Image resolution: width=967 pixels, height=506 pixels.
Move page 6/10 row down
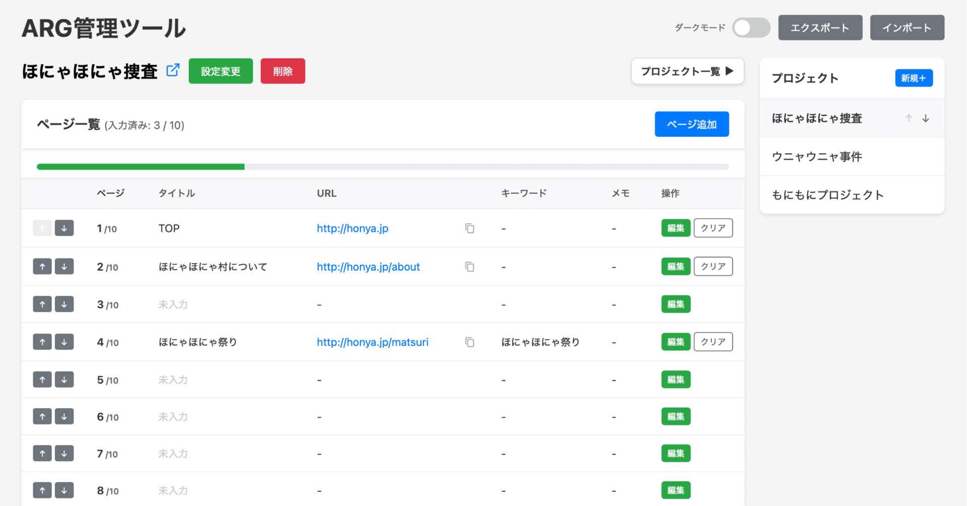(x=64, y=416)
